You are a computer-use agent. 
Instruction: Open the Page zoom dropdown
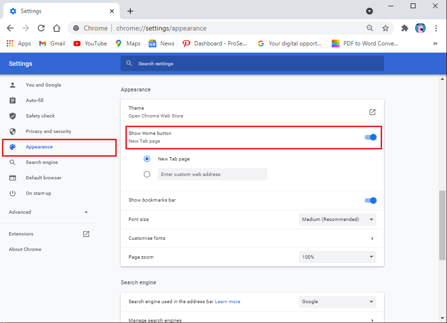click(x=337, y=257)
